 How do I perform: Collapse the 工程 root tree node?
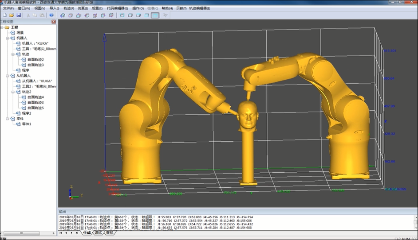click(3, 27)
